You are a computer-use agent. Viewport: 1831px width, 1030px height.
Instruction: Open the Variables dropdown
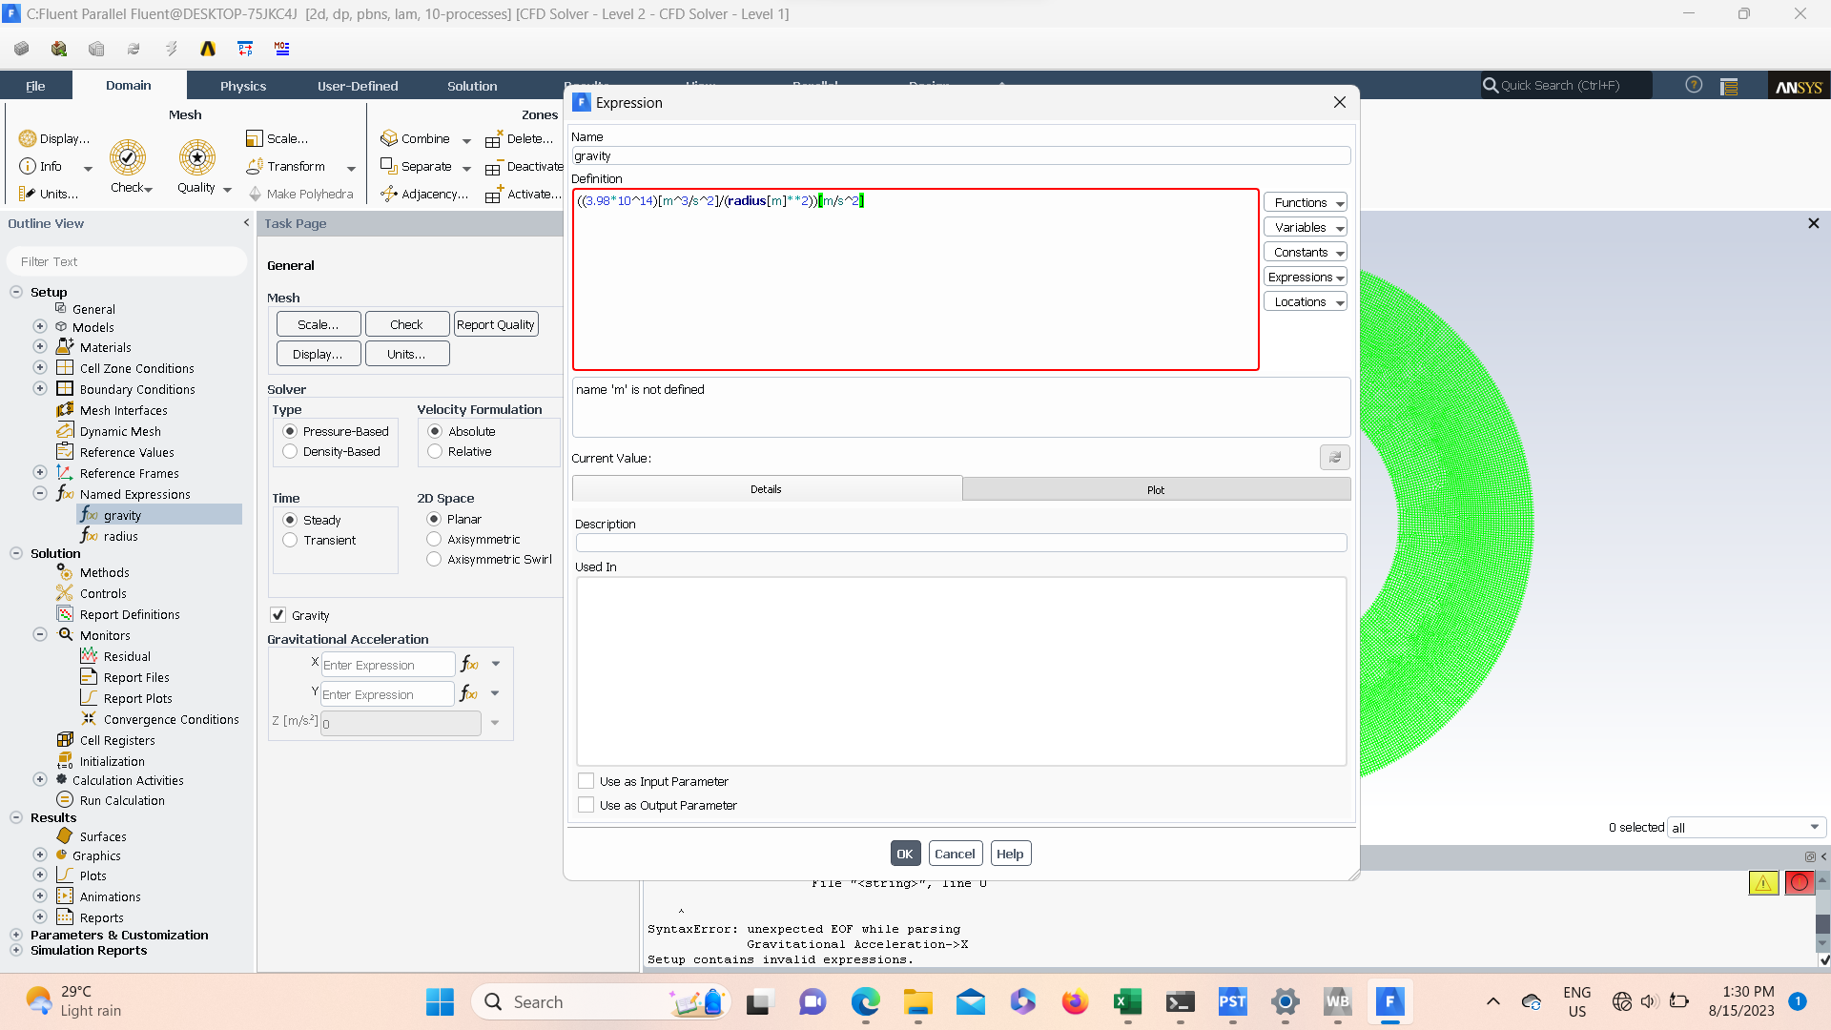(1305, 227)
